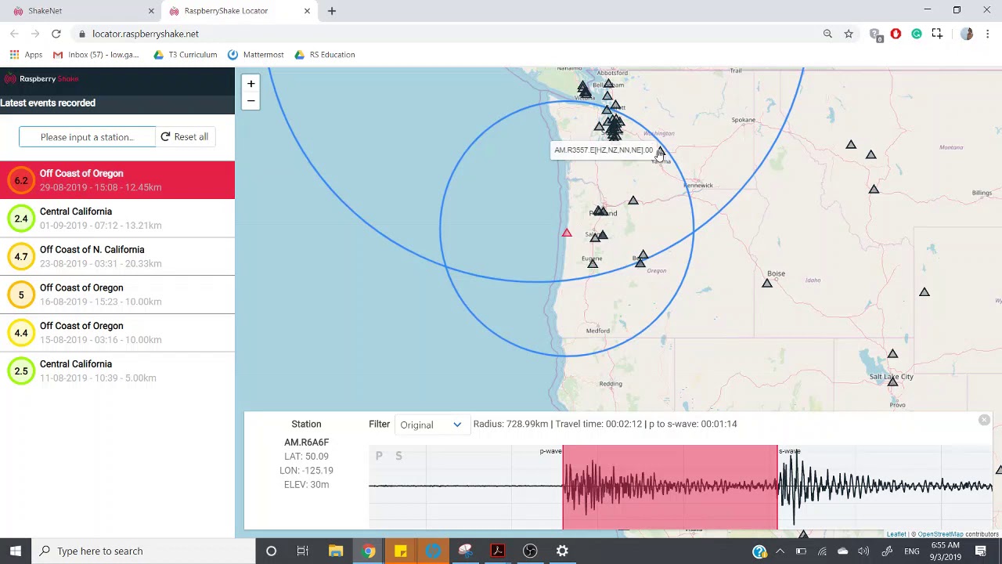Viewport: 1002px width, 564px height.
Task: Zoom in on the map
Action: 250,84
